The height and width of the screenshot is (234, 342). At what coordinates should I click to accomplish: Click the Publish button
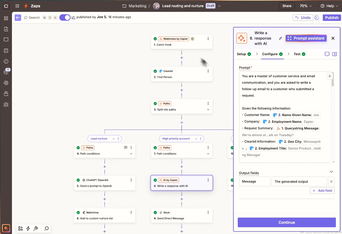[332, 18]
